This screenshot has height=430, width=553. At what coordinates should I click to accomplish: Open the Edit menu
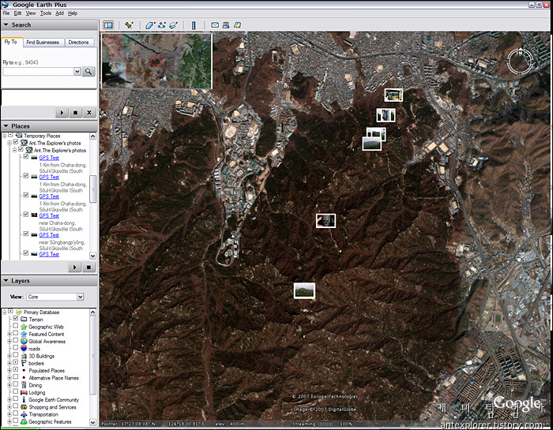coord(17,13)
